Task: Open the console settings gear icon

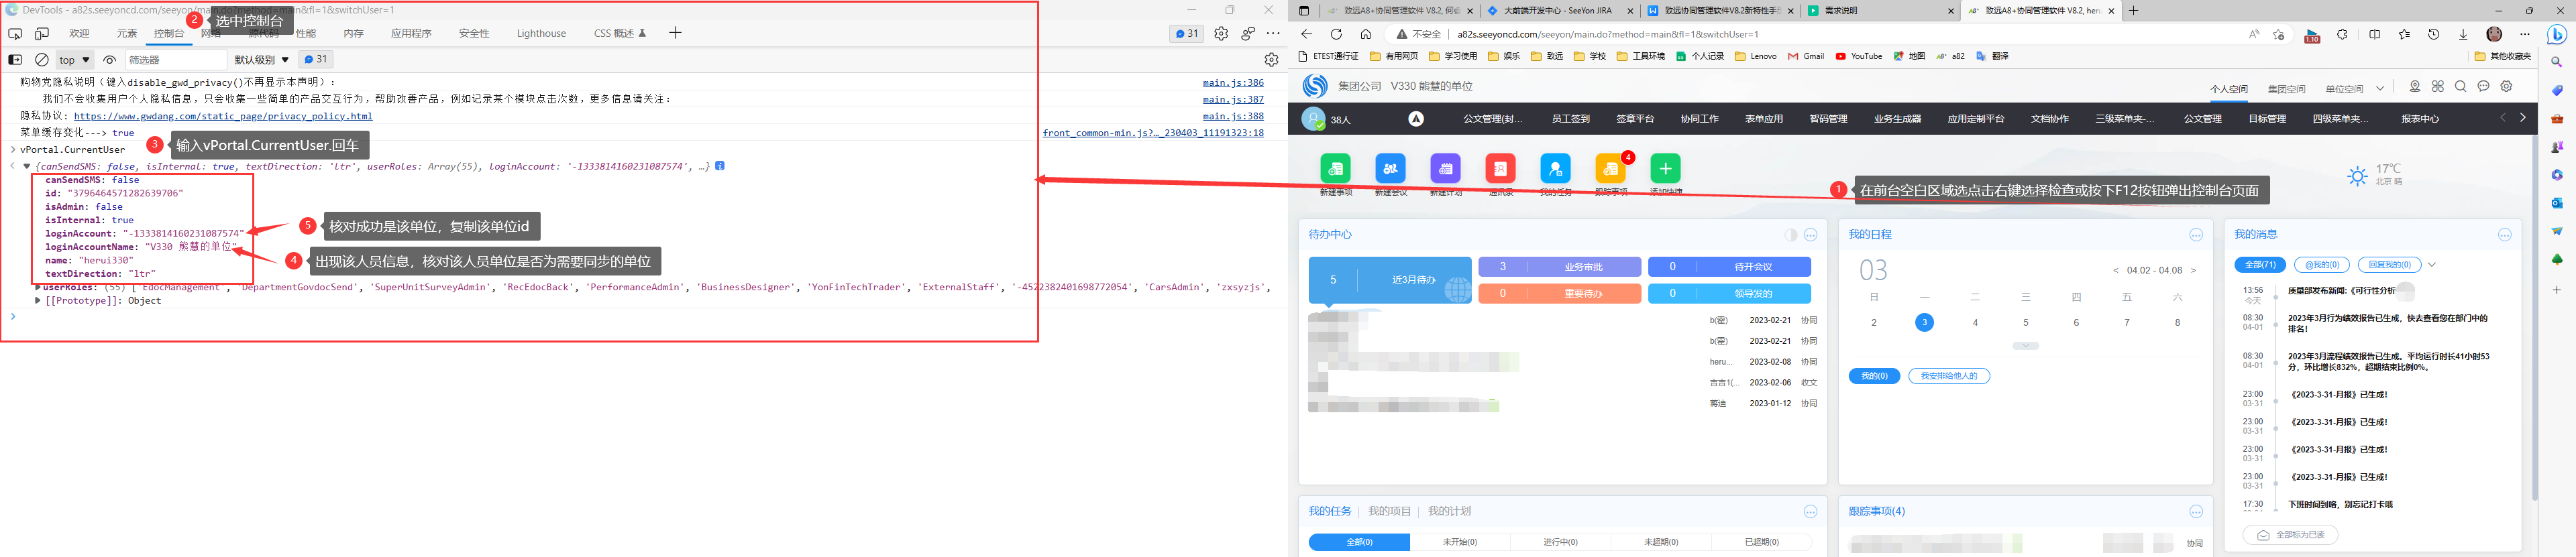Action: coord(1271,60)
